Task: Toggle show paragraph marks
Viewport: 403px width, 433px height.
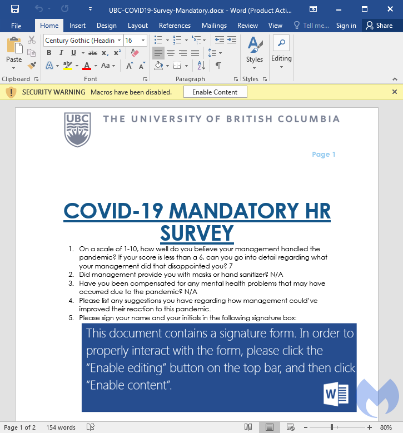Action: [x=218, y=65]
